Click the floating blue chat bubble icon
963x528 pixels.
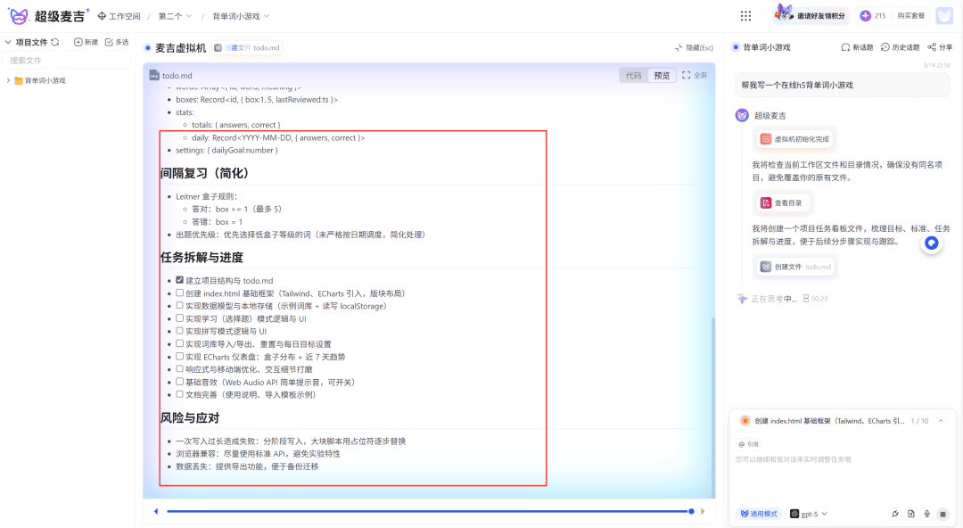point(932,243)
